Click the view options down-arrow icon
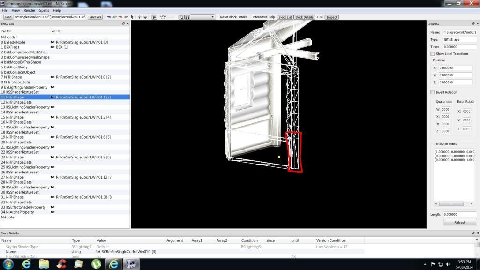Image resolution: width=480 pixels, height=270 pixels. point(145,17)
